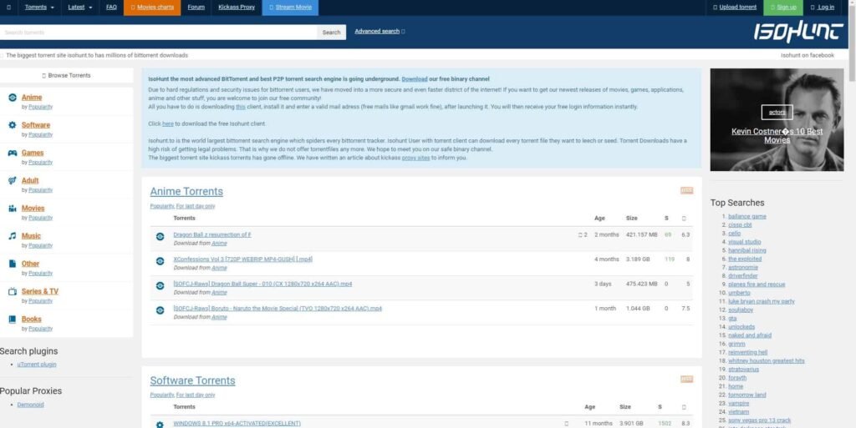This screenshot has height=428, width=856.
Task: Open the Music category link
Action: point(31,236)
